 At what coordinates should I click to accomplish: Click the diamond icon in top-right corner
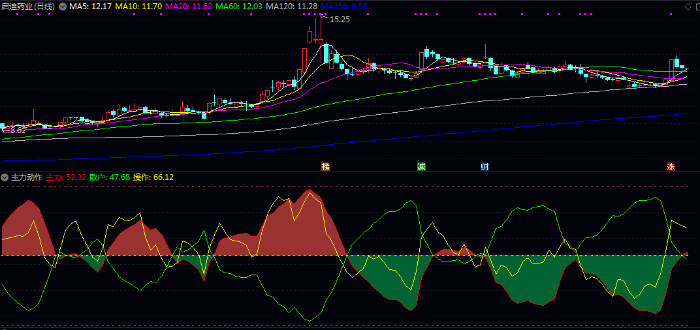687,7
